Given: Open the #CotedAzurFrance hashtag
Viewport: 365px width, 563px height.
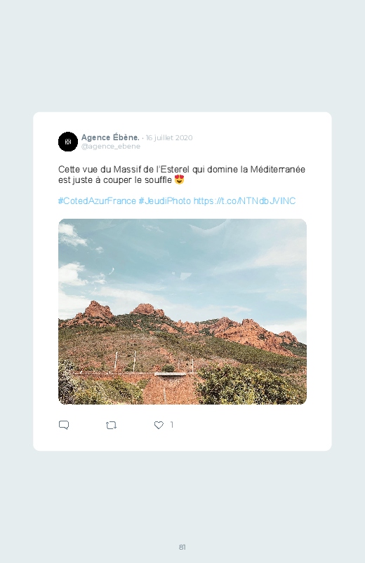Looking at the screenshot, I should tap(97, 201).
